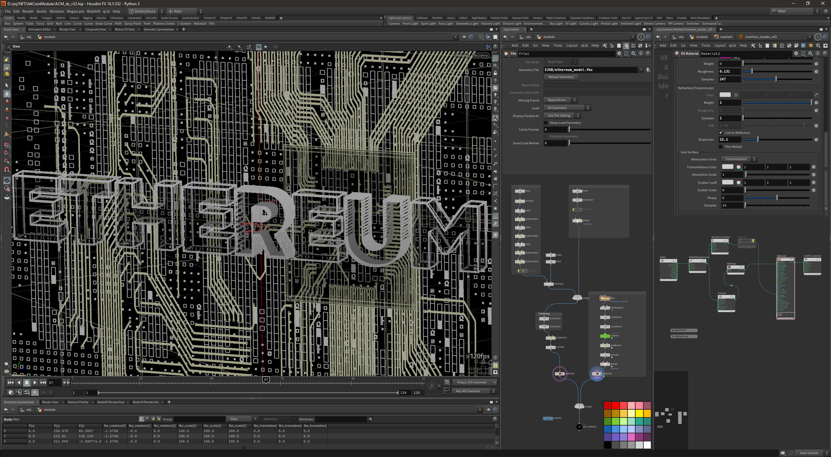Toggle Auto Update mode at bottom right
The height and width of the screenshot is (457, 831).
tap(809, 453)
